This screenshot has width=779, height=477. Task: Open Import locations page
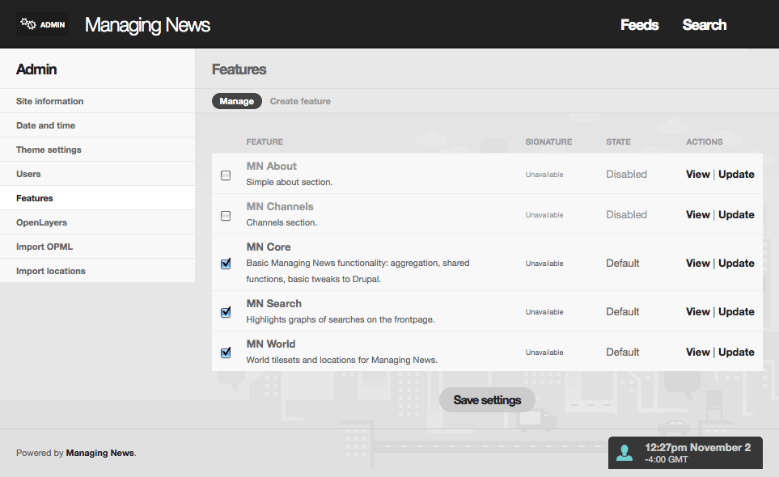(x=97, y=271)
